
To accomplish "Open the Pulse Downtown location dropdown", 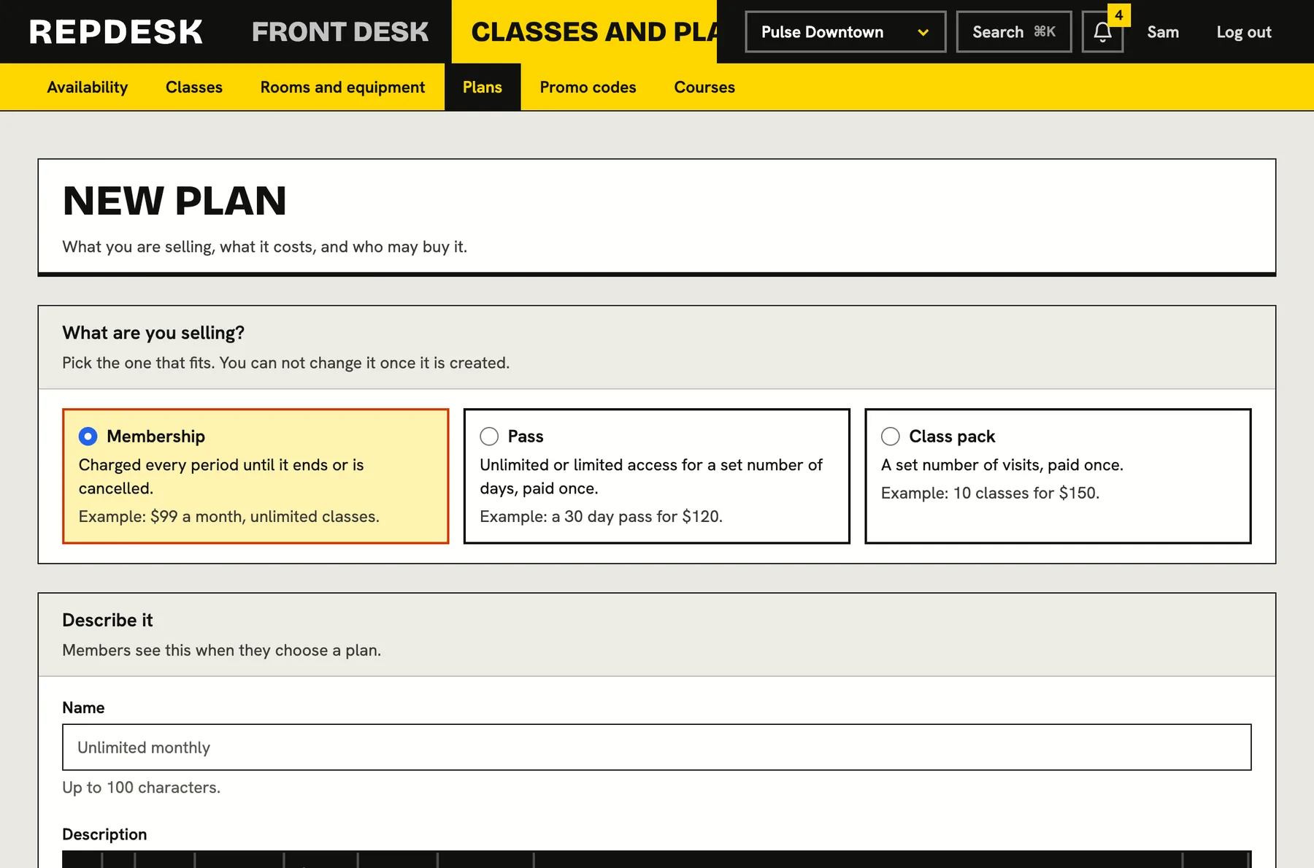I will (845, 32).
